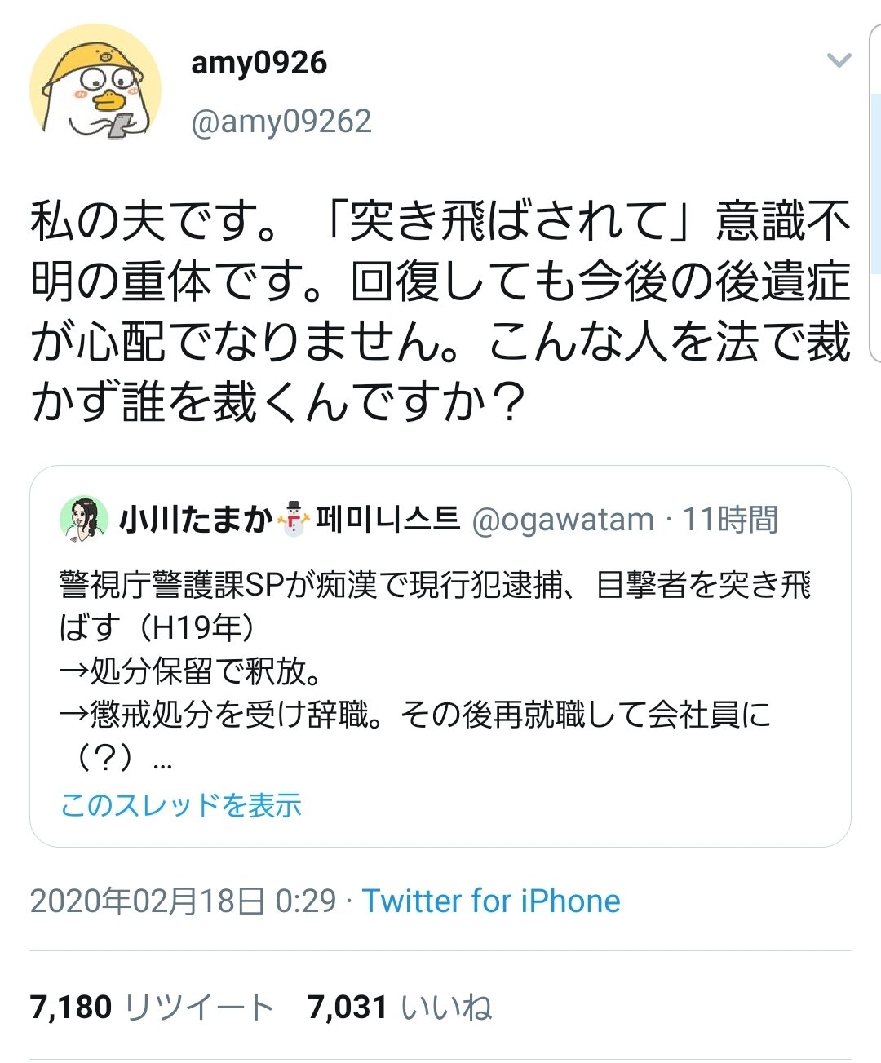Open the quoted tweet body text

click(x=436, y=671)
